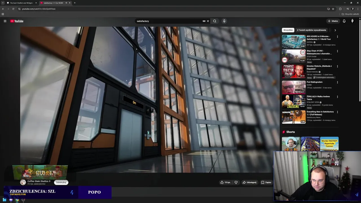
Task: Open the YouTube notifications bell
Action: click(344, 21)
